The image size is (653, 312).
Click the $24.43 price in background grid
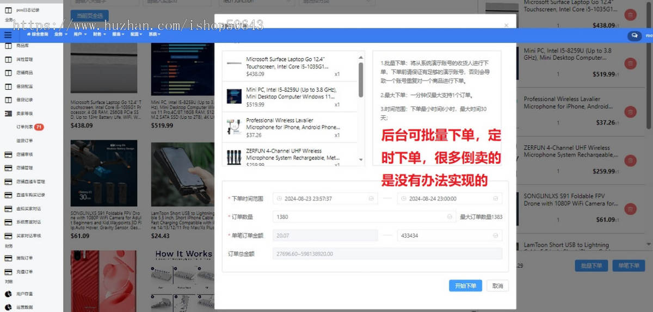tap(161, 236)
